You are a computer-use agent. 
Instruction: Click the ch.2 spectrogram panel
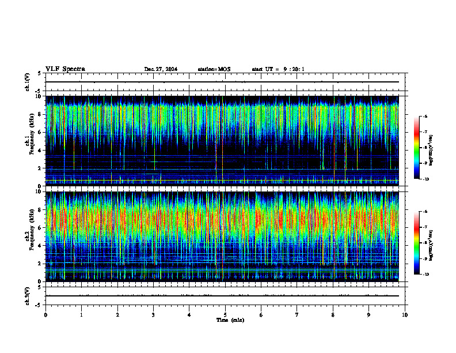[222, 236]
